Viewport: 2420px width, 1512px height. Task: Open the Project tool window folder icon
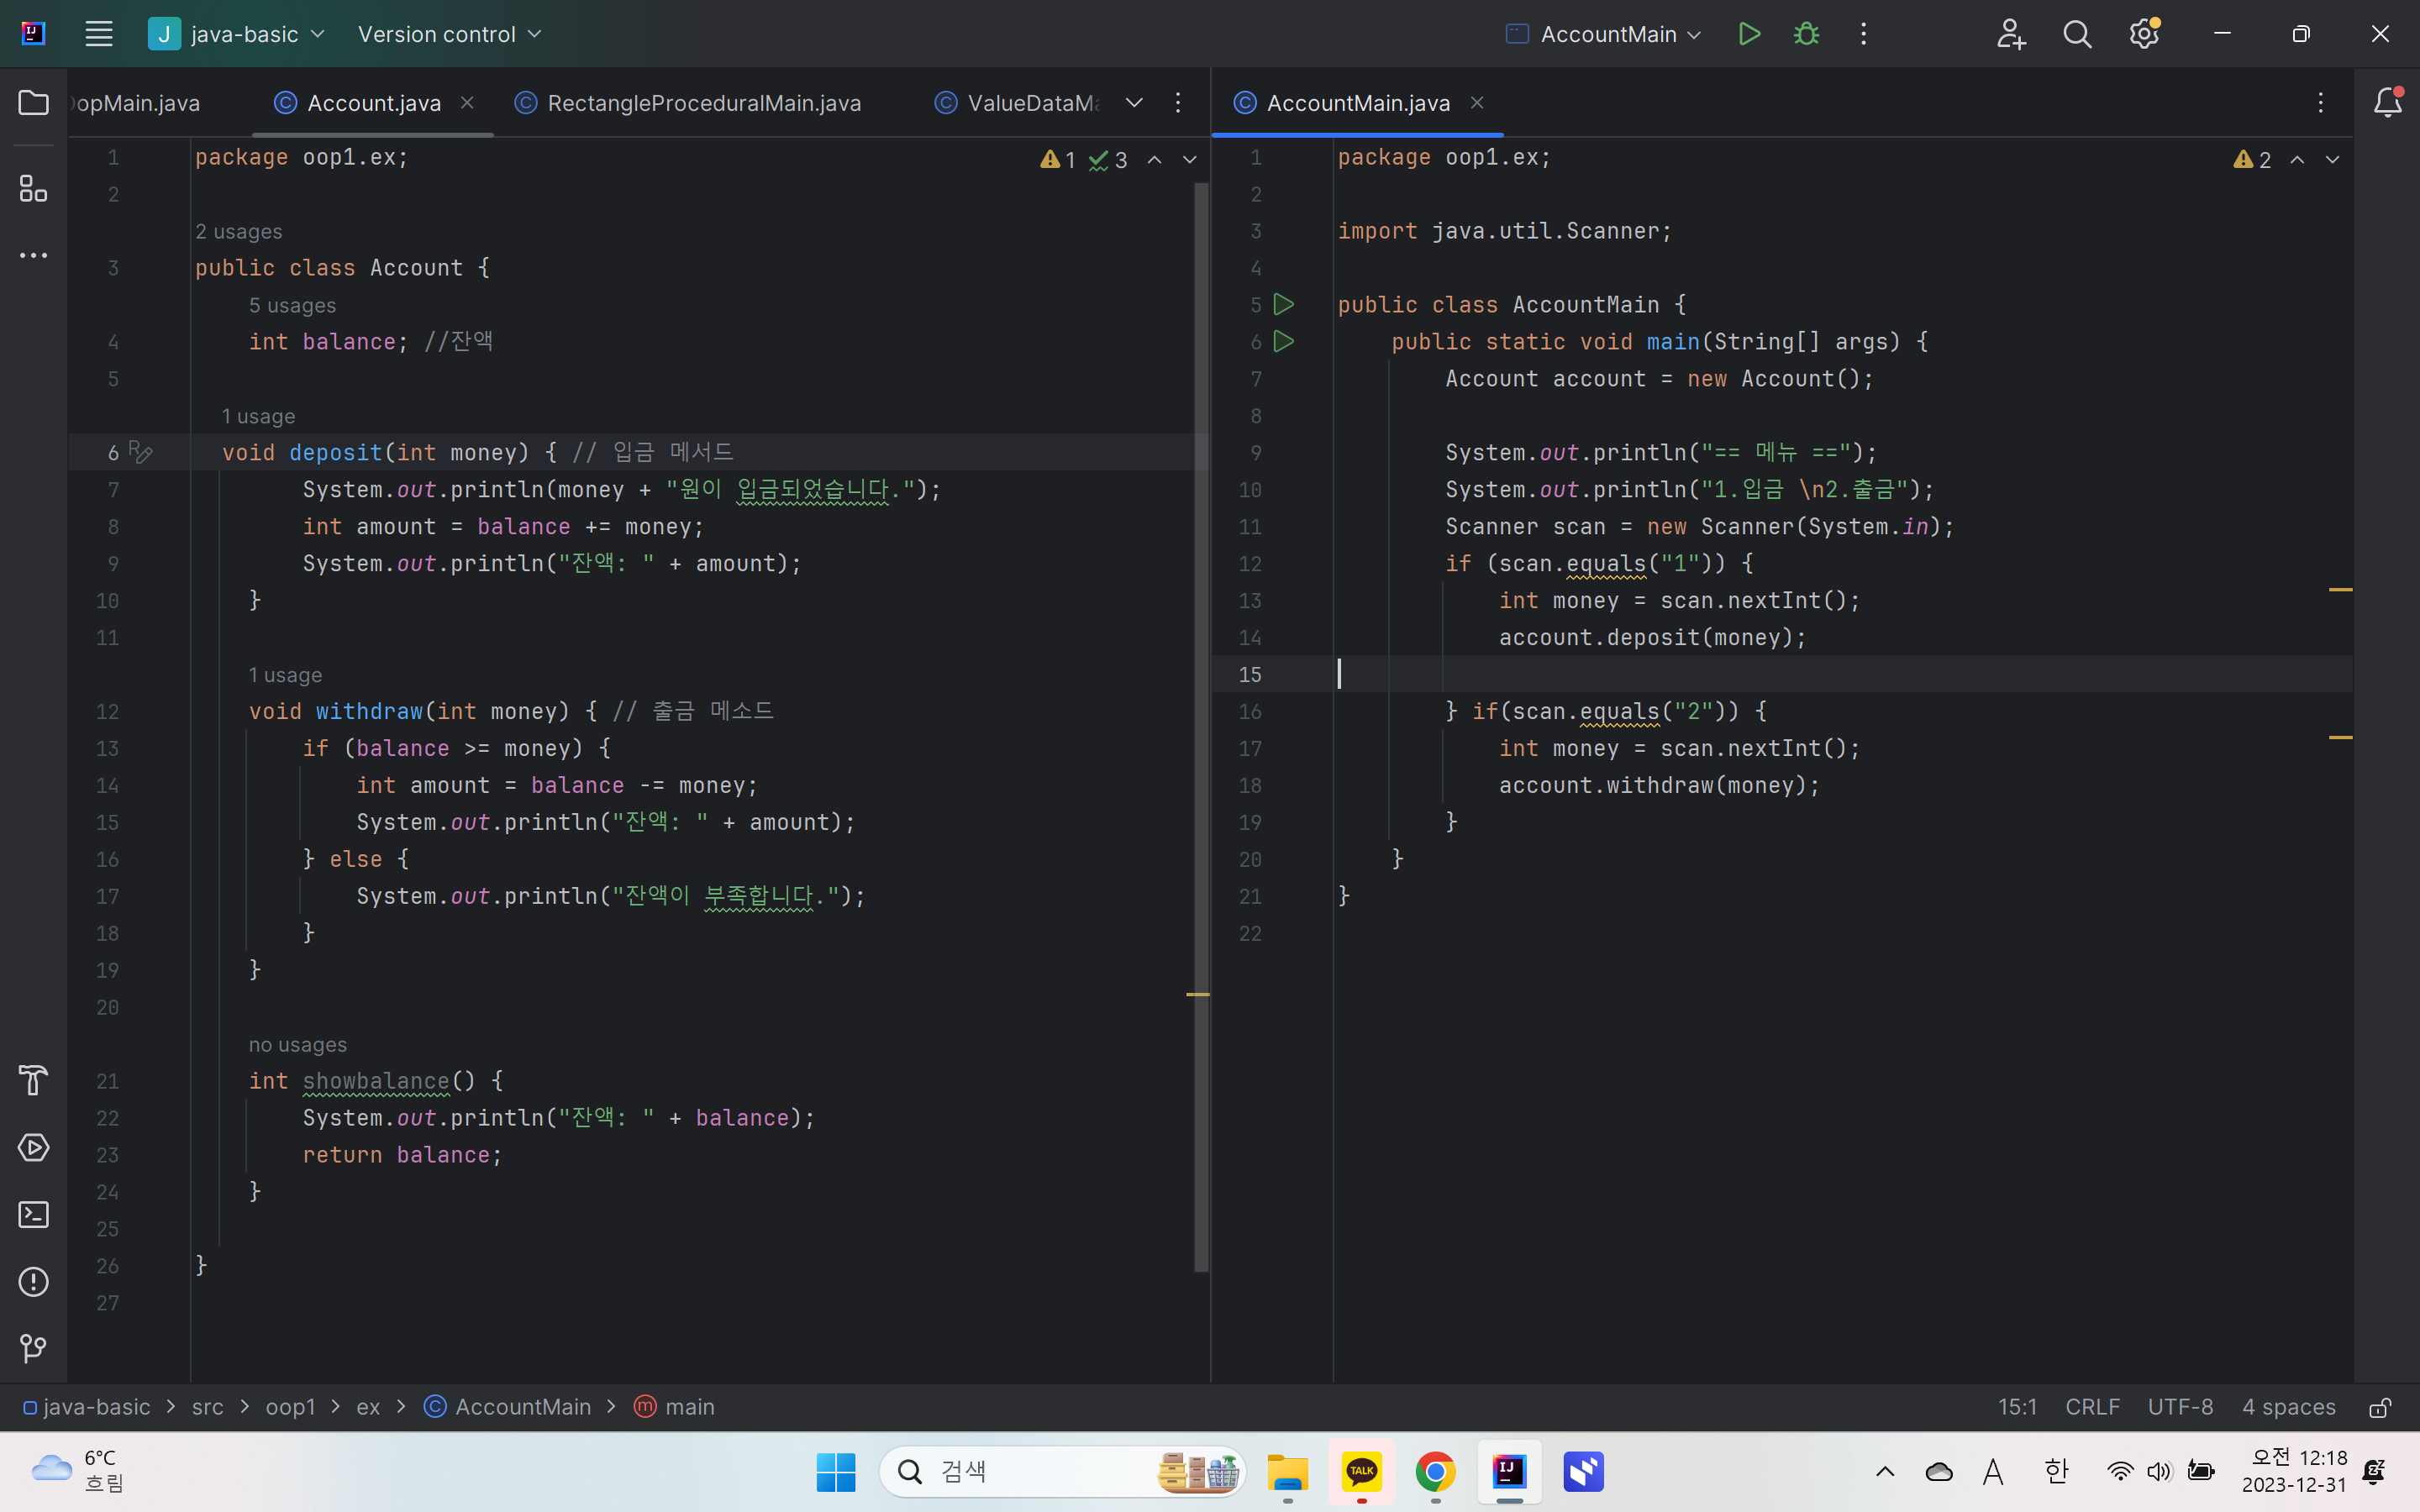[x=34, y=103]
